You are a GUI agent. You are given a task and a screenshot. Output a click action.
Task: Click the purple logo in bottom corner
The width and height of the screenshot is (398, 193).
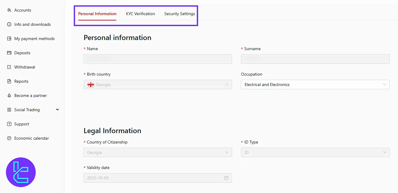pos(21,172)
